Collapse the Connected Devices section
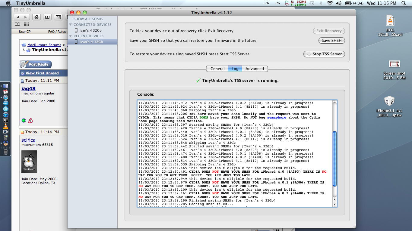 click(x=71, y=25)
